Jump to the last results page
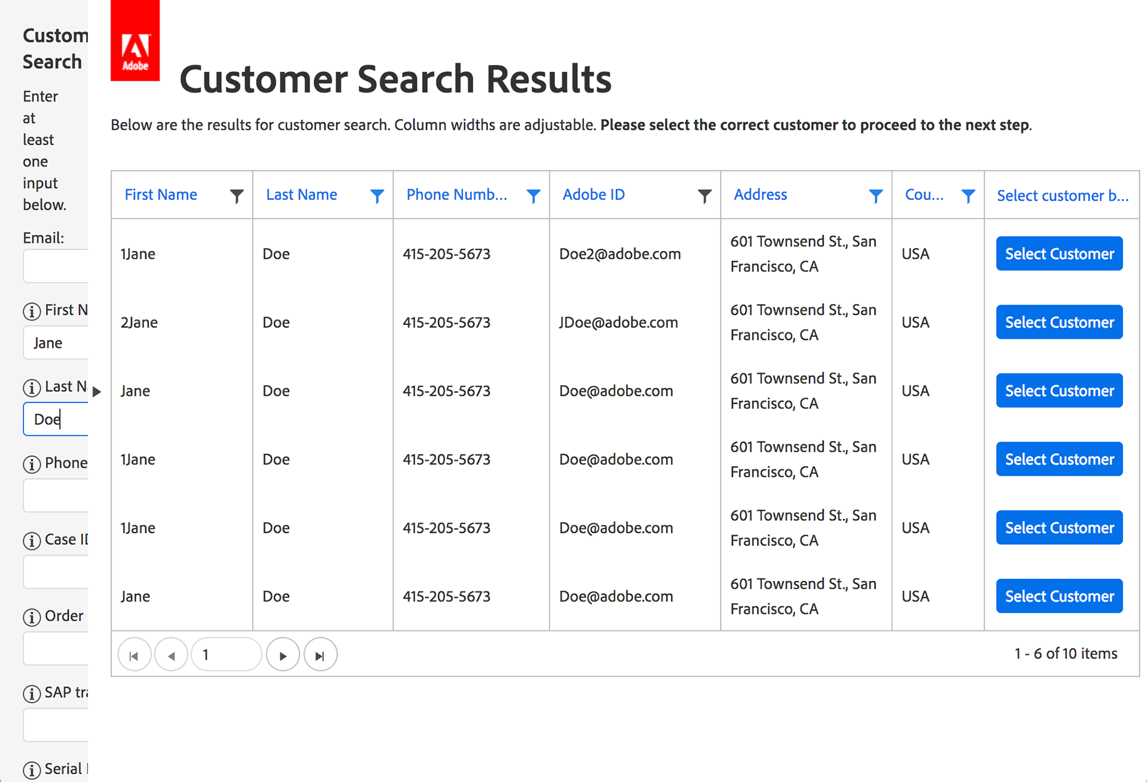 click(x=320, y=655)
